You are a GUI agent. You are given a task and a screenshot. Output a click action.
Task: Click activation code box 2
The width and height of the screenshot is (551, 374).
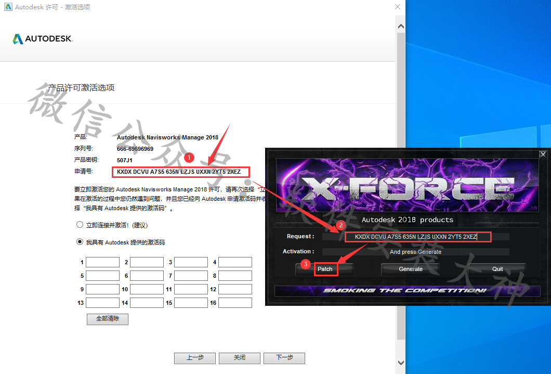147,262
